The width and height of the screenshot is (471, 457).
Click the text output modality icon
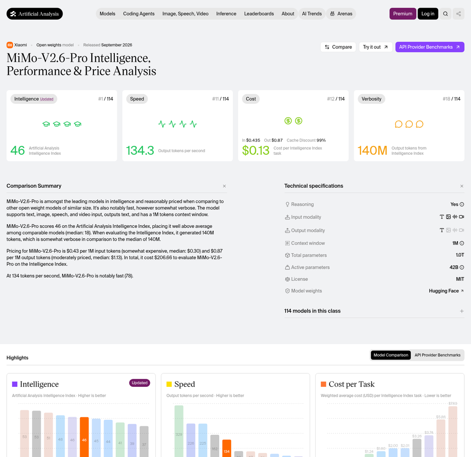441,230
